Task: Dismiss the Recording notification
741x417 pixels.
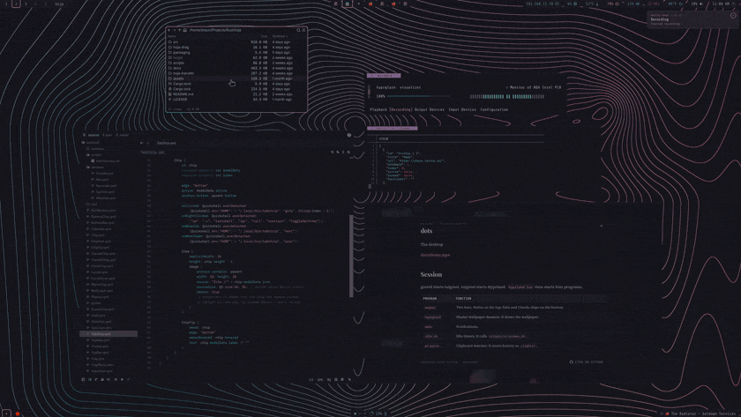Action: (x=733, y=16)
